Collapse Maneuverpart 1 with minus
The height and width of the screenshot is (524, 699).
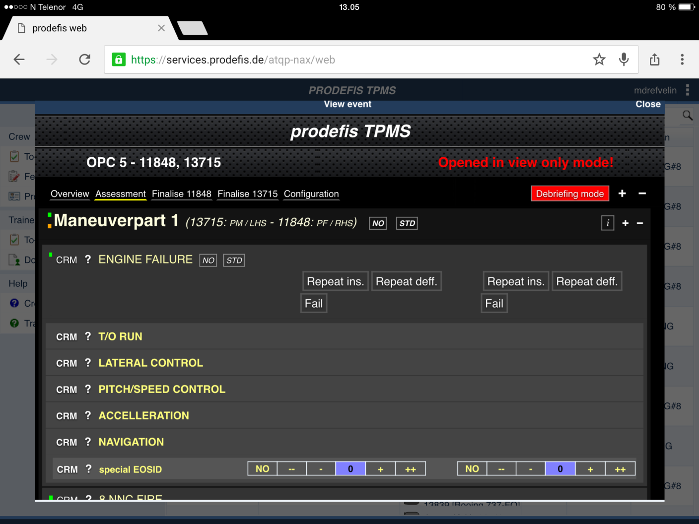640,223
